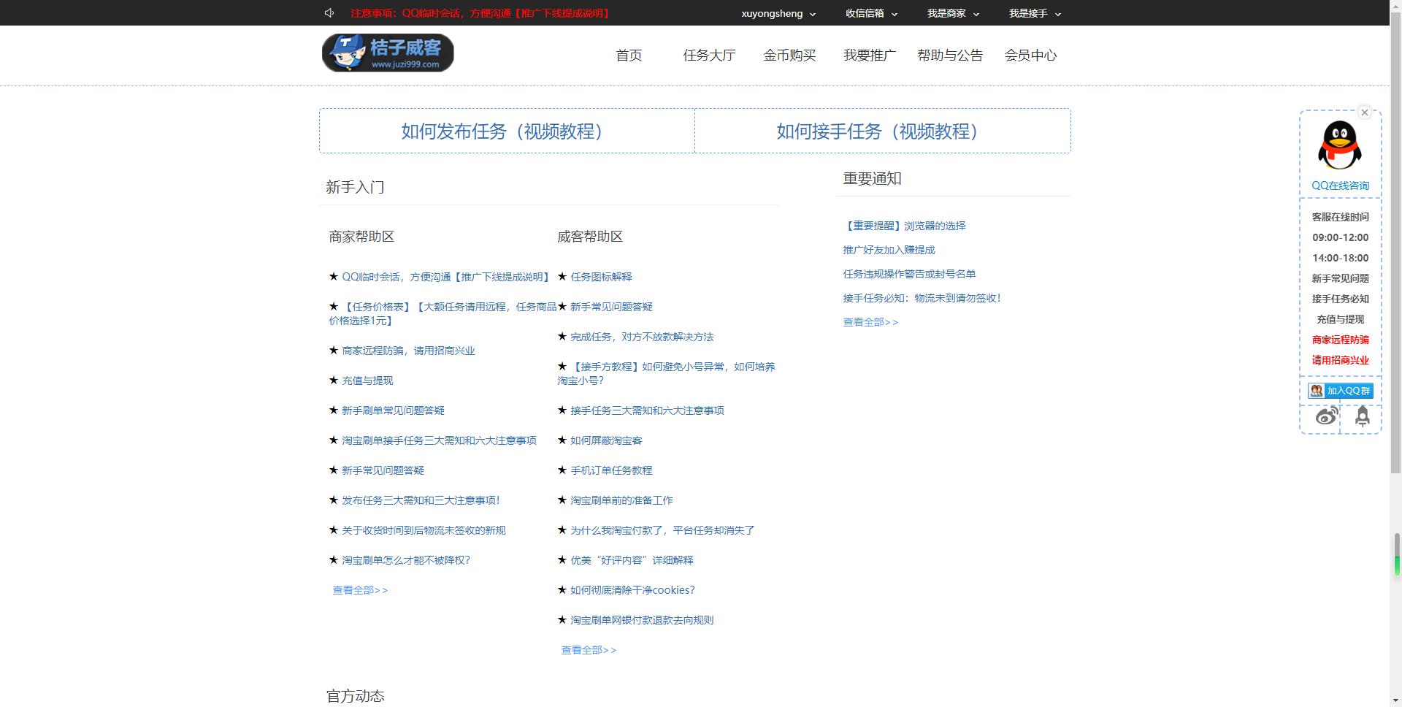Click 查看全部 under 商家帮助区
The image size is (1402, 707).
359,589
